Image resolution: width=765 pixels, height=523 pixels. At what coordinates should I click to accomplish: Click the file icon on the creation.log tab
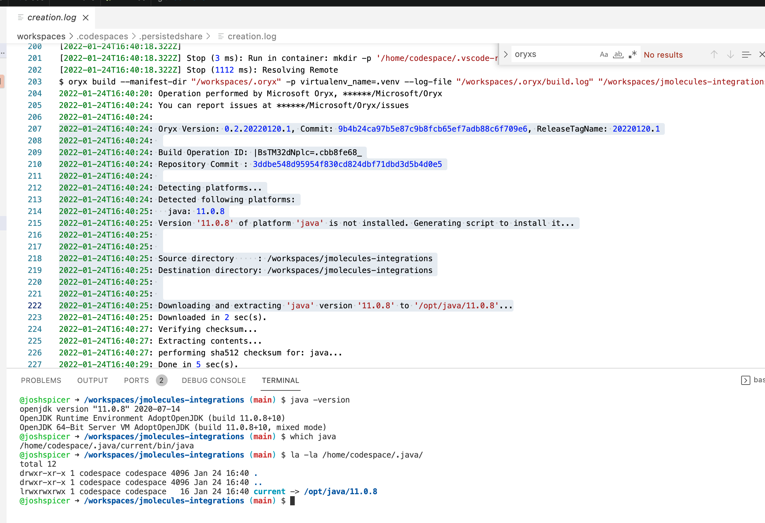21,17
